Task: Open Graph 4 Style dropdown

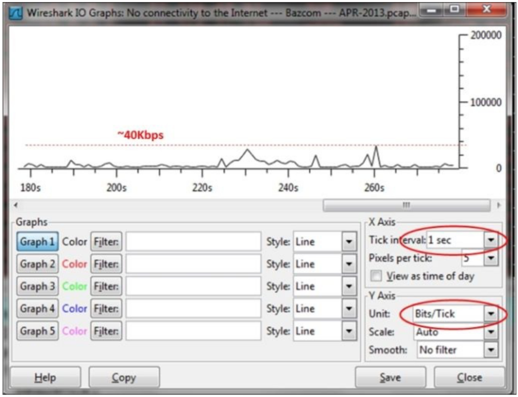Action: (325, 308)
